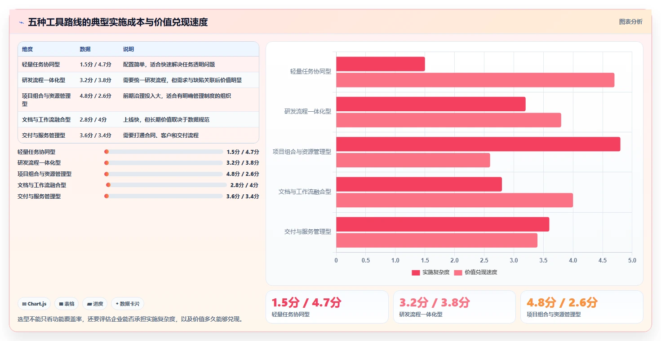Image resolution: width=661 pixels, height=341 pixels.
Task: Select the 表格 tag chip
Action: tap(67, 304)
